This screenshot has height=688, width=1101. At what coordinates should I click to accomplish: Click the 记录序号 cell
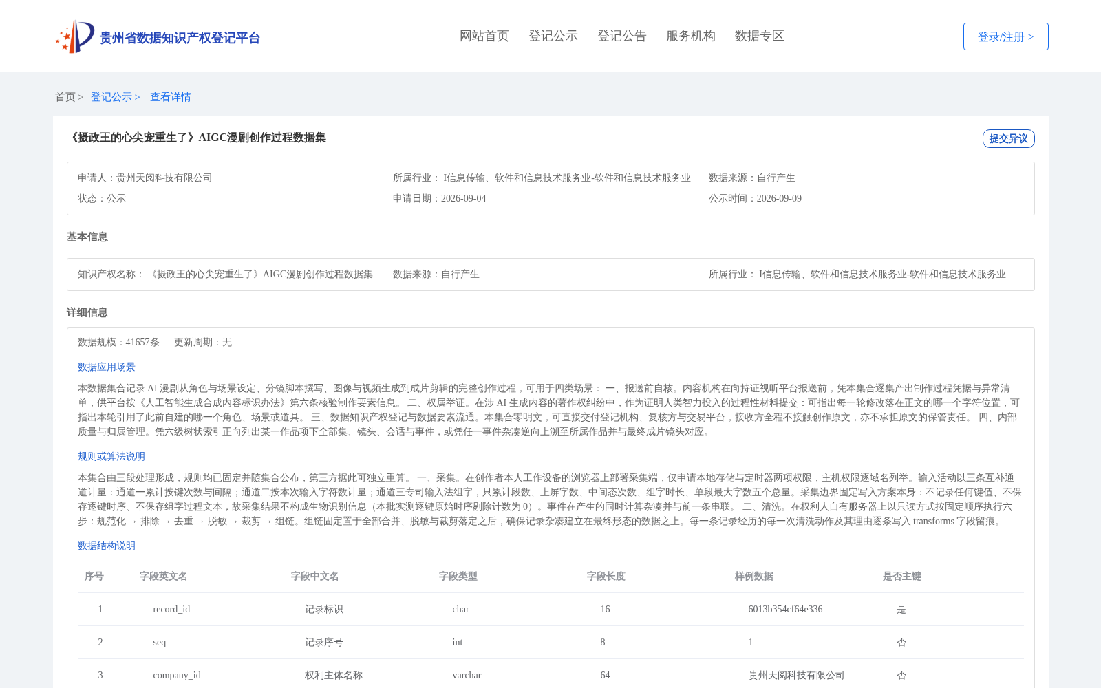point(324,642)
